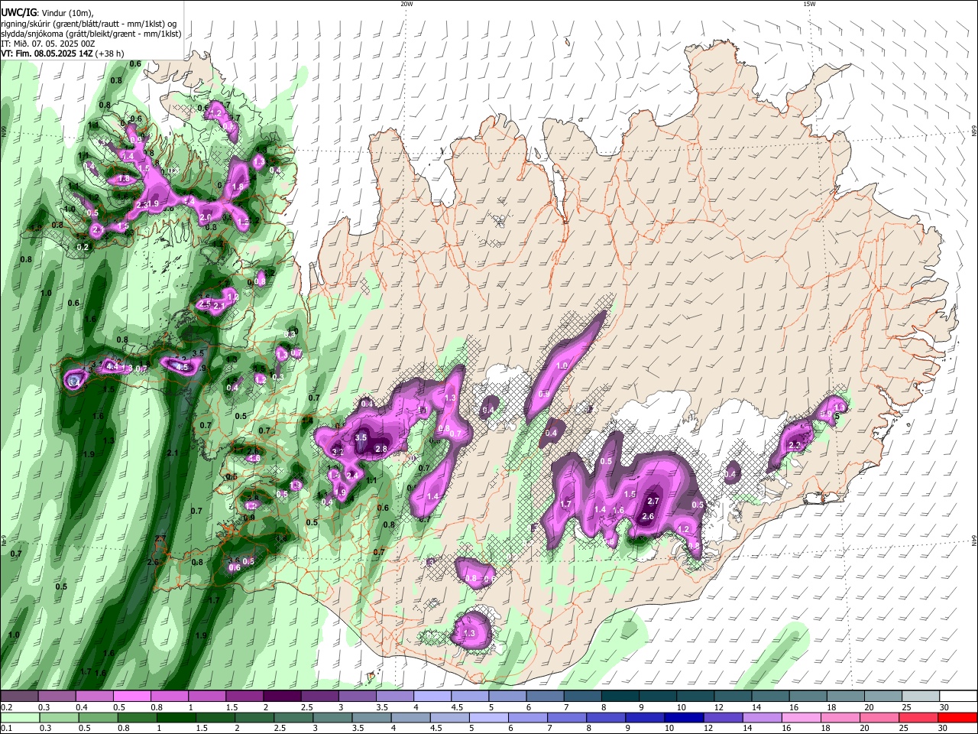Pick the light lavender 4 mm snow swatch
Viewport: 978px width, 734px height.
pyautogui.click(x=432, y=697)
